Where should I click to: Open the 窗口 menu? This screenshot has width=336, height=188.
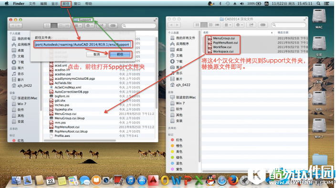click(x=77, y=4)
